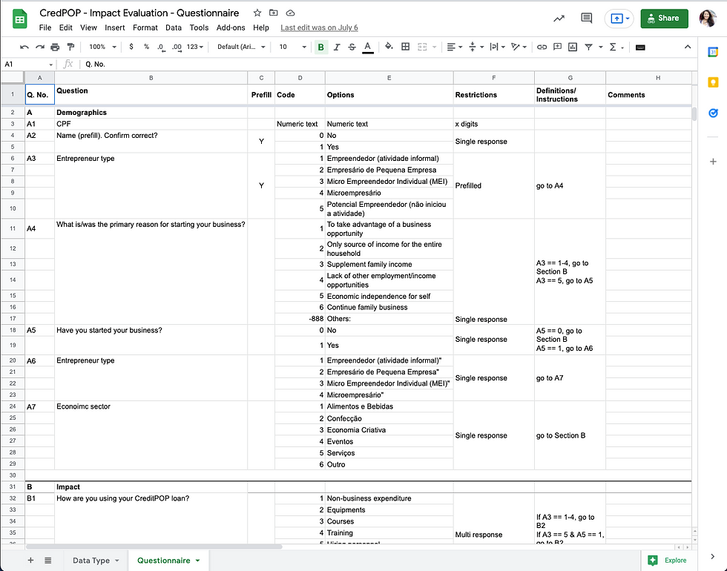
Task: Open the Google Sheets home icon
Action: [19, 19]
